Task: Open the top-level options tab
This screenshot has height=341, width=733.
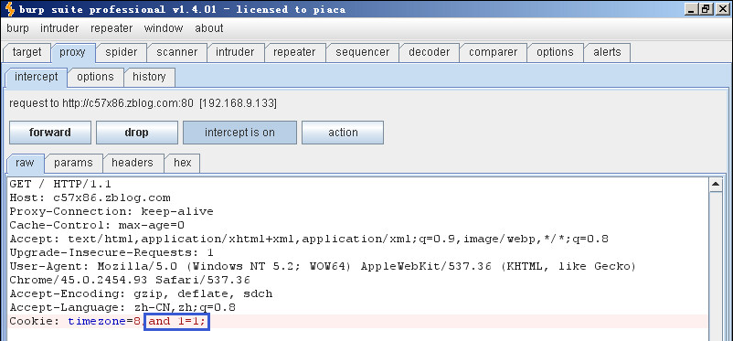Action: (x=555, y=52)
